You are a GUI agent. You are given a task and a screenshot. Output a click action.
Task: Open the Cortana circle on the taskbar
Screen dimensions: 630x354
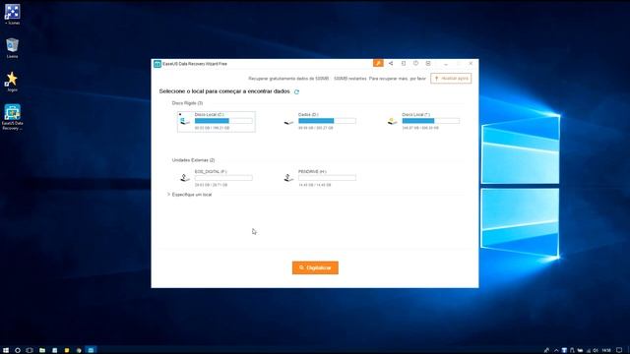(x=18, y=350)
